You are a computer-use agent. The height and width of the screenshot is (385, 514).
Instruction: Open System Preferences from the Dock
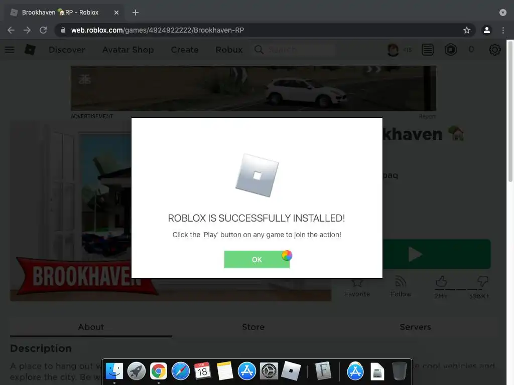point(269,371)
